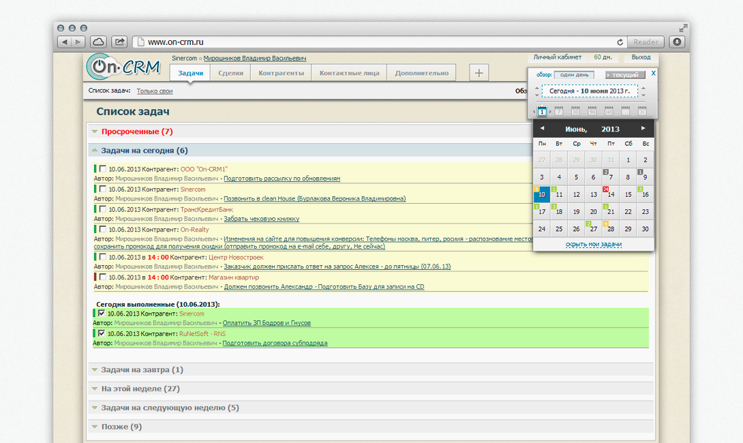Open task Оплатить ЗП Бодров и Гнусов
This screenshot has width=743, height=443.
[267, 323]
